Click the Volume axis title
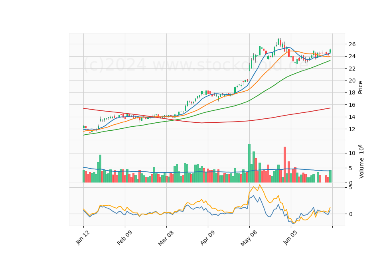This screenshot has height=275, width=383. (361, 161)
